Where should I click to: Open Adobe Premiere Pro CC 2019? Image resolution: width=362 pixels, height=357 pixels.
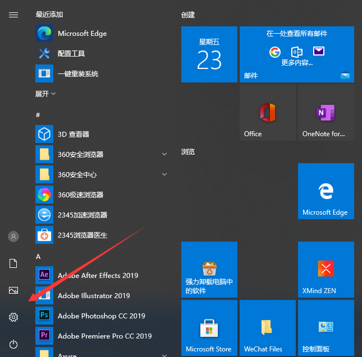coord(104,336)
